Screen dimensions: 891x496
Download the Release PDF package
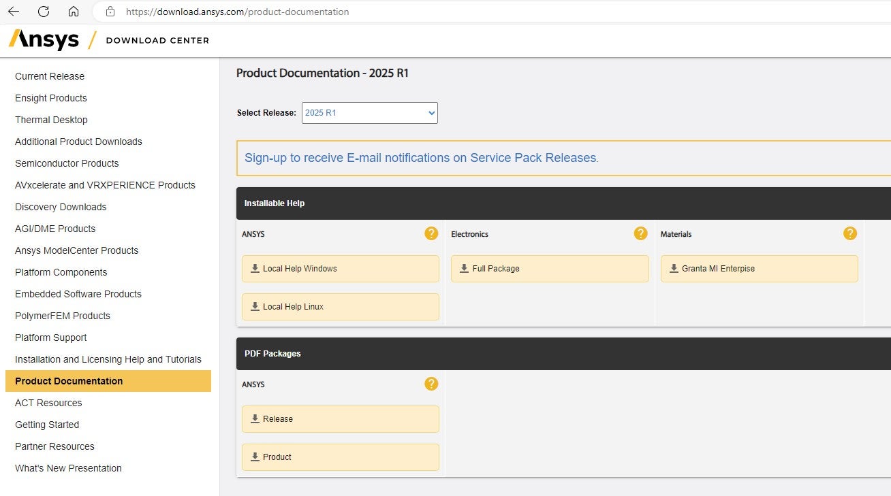(340, 419)
